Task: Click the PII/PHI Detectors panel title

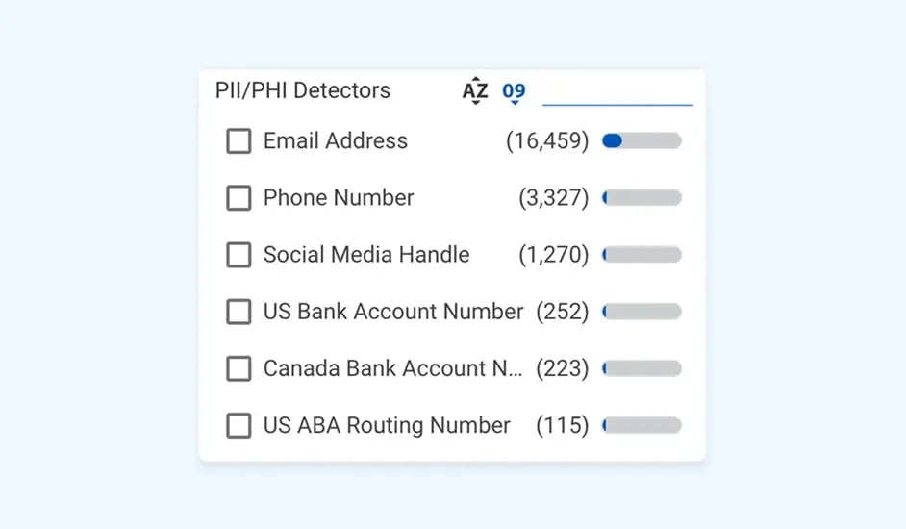Action: 303,91
